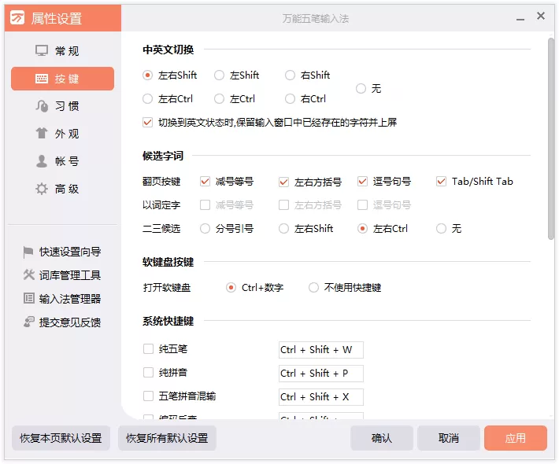
Task: Toggle the 切换到英文状态时保留字符并上屏 checkbox
Action: click(x=147, y=122)
